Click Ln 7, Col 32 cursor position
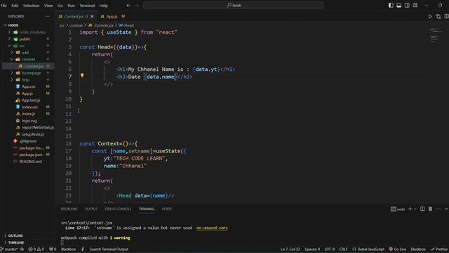449x253 pixels. pyautogui.click(x=290, y=249)
